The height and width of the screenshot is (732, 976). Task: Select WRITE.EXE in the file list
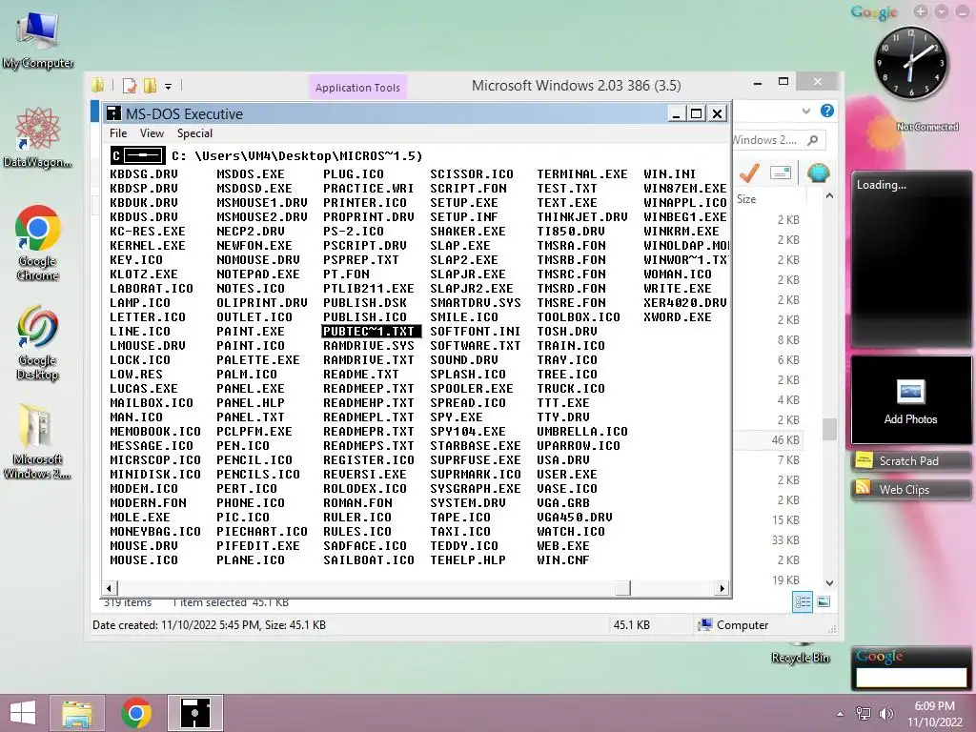click(x=678, y=289)
